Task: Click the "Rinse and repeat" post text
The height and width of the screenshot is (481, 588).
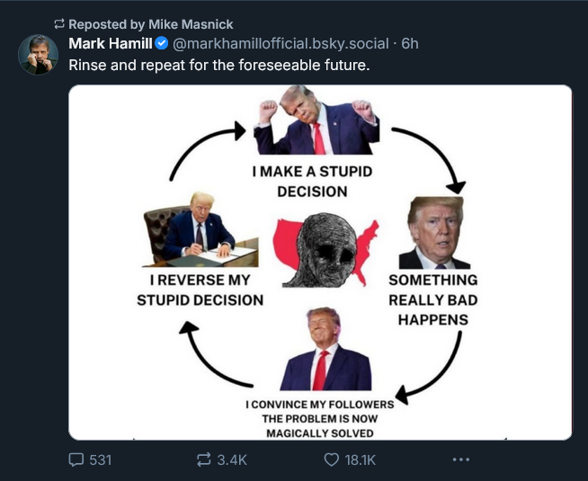Action: 219,65
